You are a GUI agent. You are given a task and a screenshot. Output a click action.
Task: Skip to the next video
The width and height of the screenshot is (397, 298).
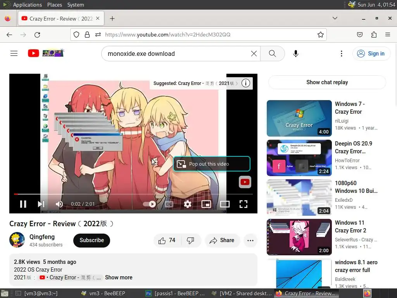(41, 204)
